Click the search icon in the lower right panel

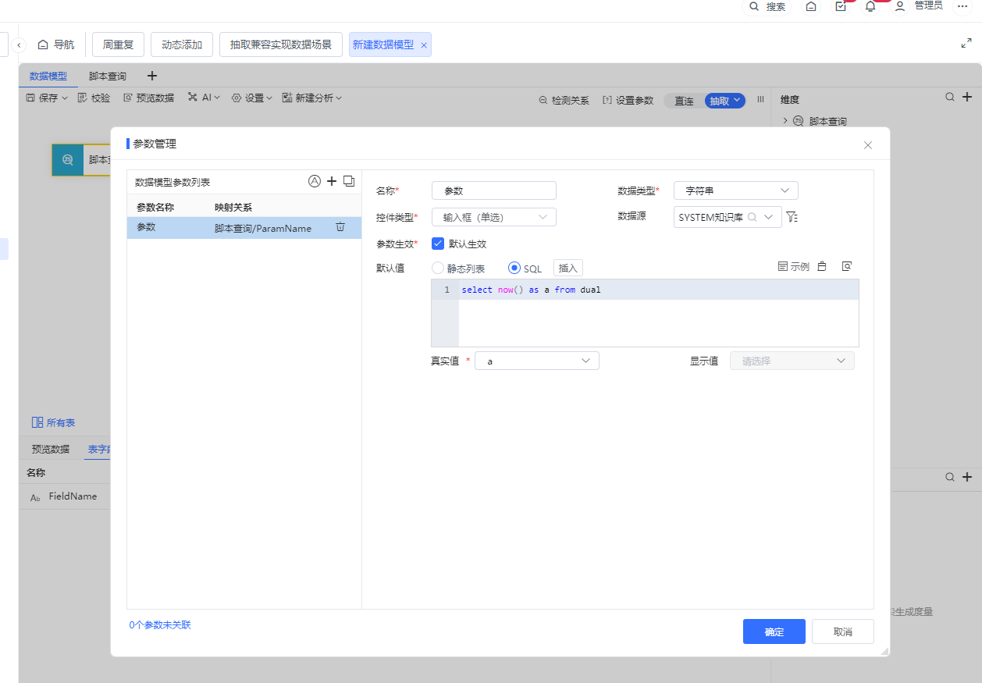tap(950, 477)
